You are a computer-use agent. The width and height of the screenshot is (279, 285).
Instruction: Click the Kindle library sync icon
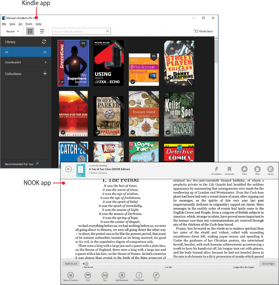coord(44,41)
